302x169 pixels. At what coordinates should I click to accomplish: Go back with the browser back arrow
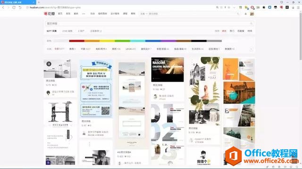click(3, 8)
